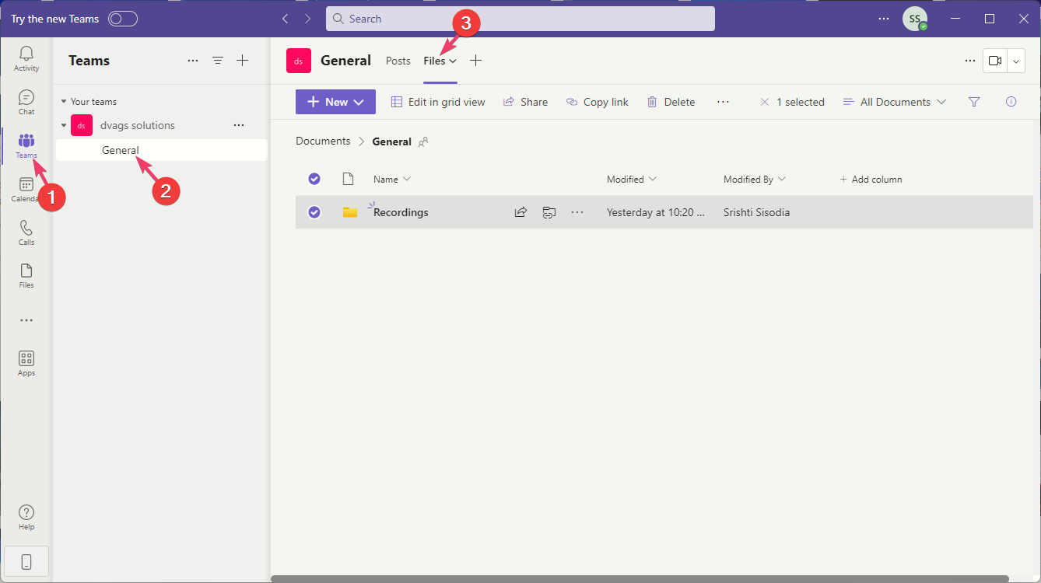Image resolution: width=1041 pixels, height=583 pixels.
Task: Open Help in the sidebar
Action: 26,517
